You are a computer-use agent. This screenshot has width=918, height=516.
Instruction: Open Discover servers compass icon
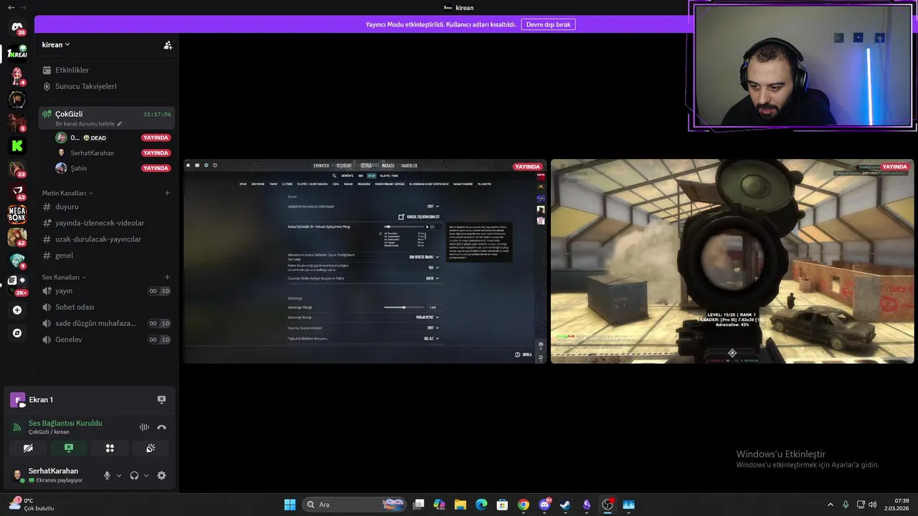click(x=17, y=333)
